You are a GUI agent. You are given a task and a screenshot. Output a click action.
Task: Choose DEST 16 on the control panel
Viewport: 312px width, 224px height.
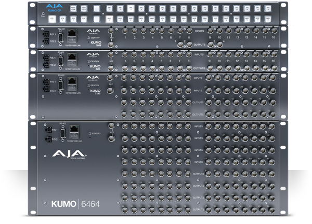268,19
